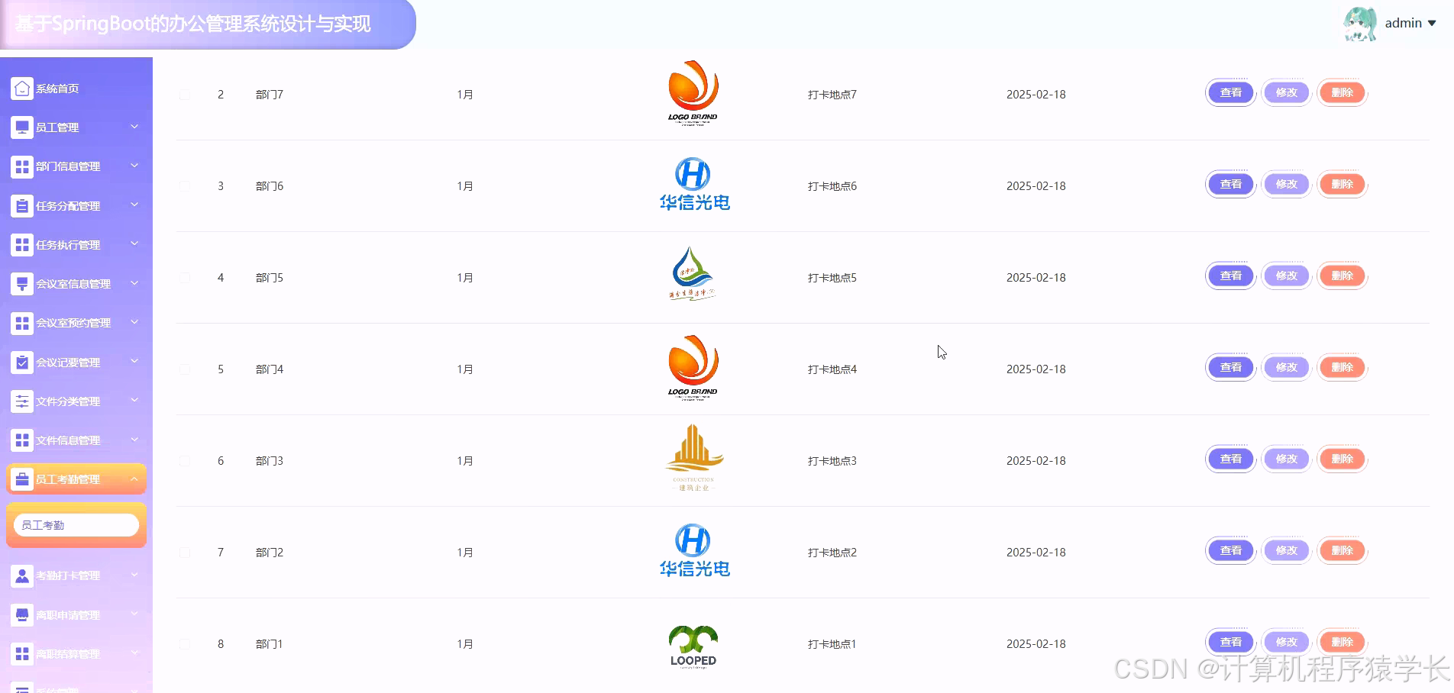Click the person icon for 考勤打卡管理
The width and height of the screenshot is (1454, 693).
coord(22,575)
